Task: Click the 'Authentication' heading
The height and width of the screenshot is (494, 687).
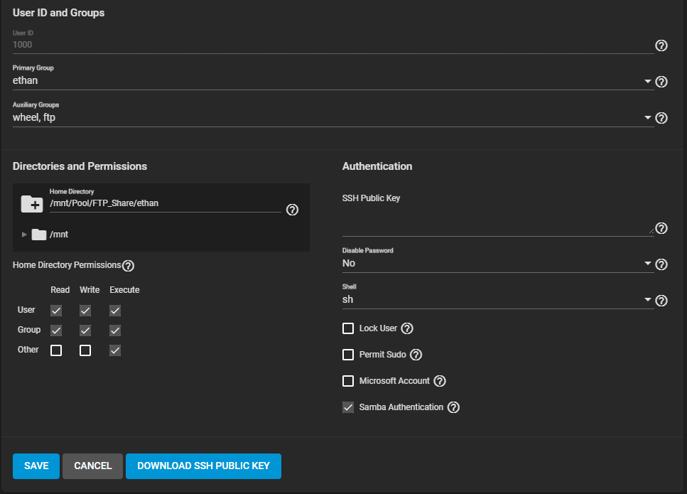Action: pos(377,166)
